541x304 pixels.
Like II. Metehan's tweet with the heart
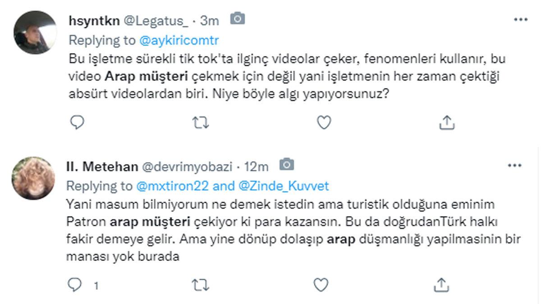click(x=321, y=284)
